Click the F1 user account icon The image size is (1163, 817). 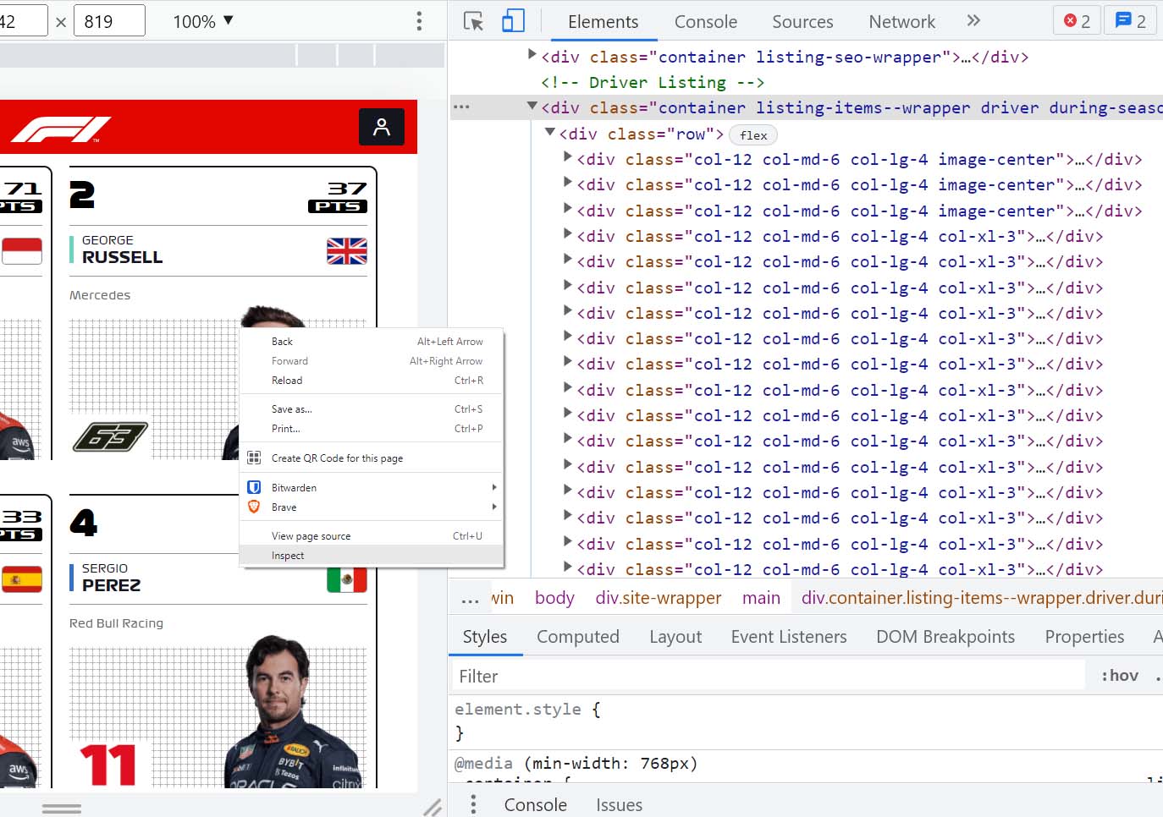pyautogui.click(x=382, y=127)
